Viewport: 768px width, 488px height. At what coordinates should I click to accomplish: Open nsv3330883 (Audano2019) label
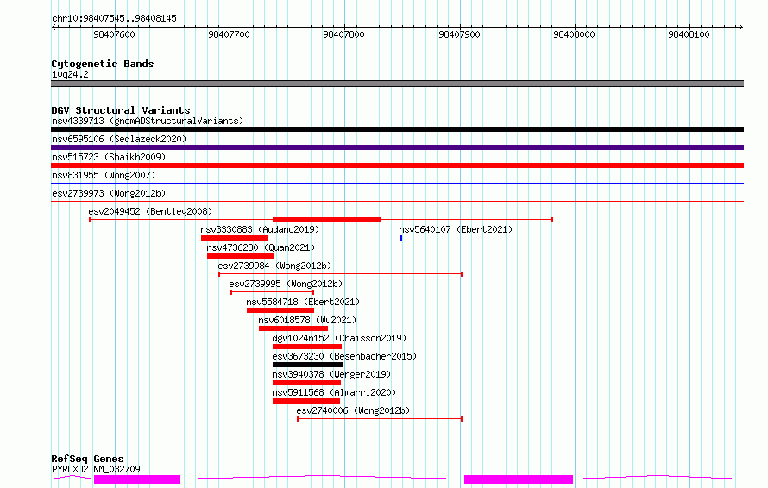(260, 229)
